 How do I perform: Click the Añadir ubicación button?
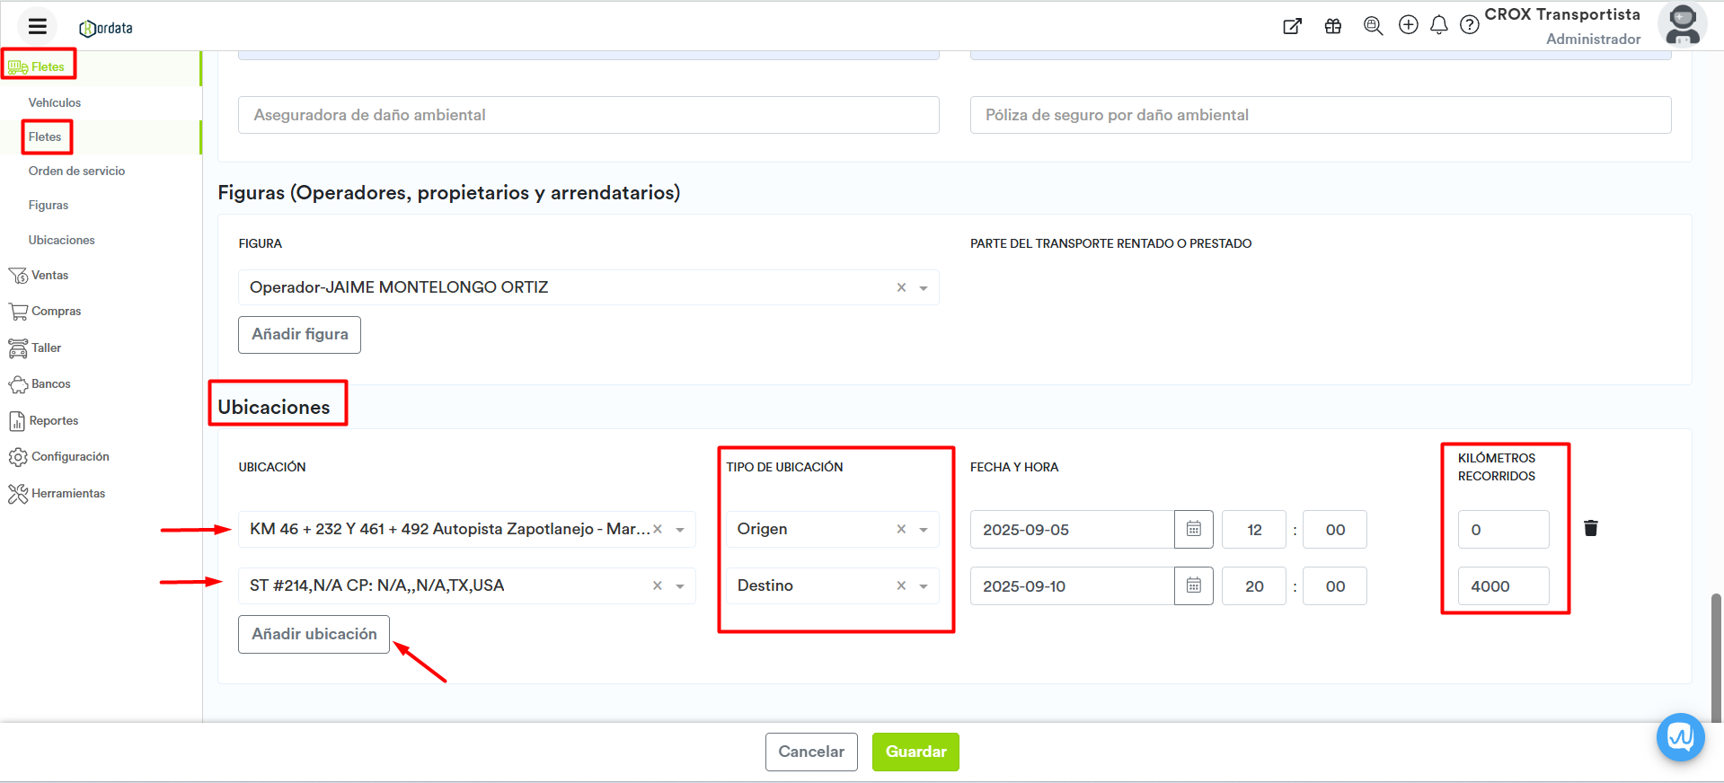pos(314,634)
